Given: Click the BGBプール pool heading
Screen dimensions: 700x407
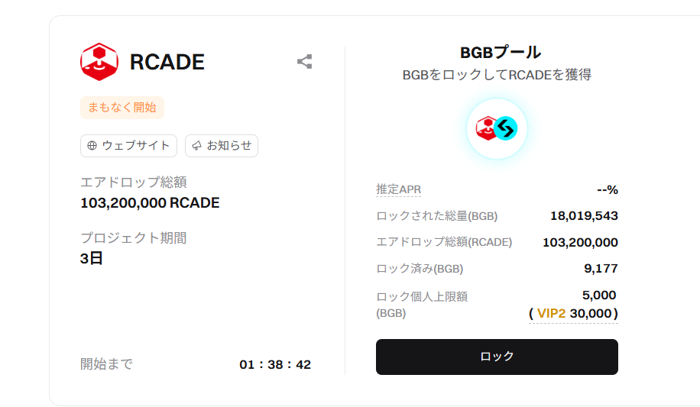Looking at the screenshot, I should (x=501, y=53).
